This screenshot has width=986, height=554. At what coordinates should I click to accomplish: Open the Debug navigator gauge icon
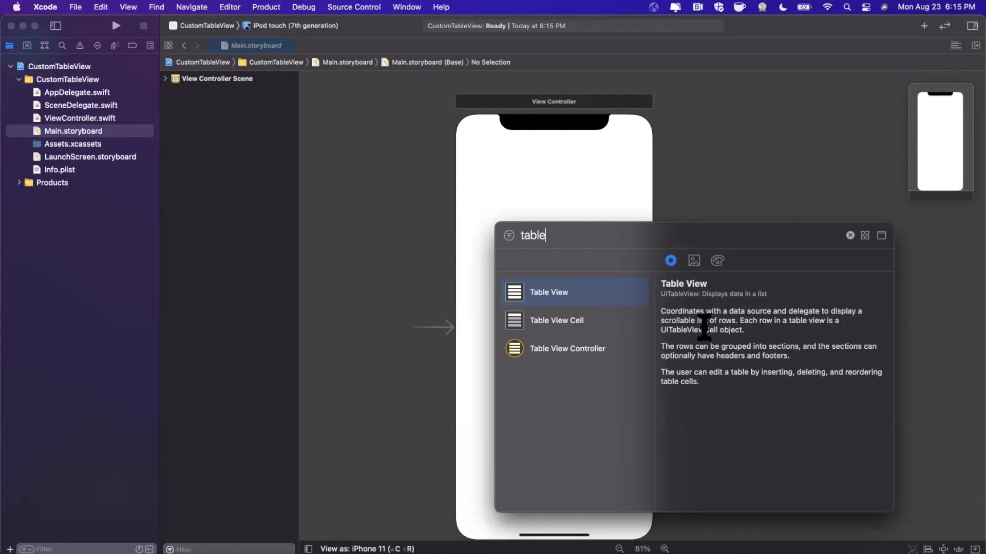coord(115,46)
